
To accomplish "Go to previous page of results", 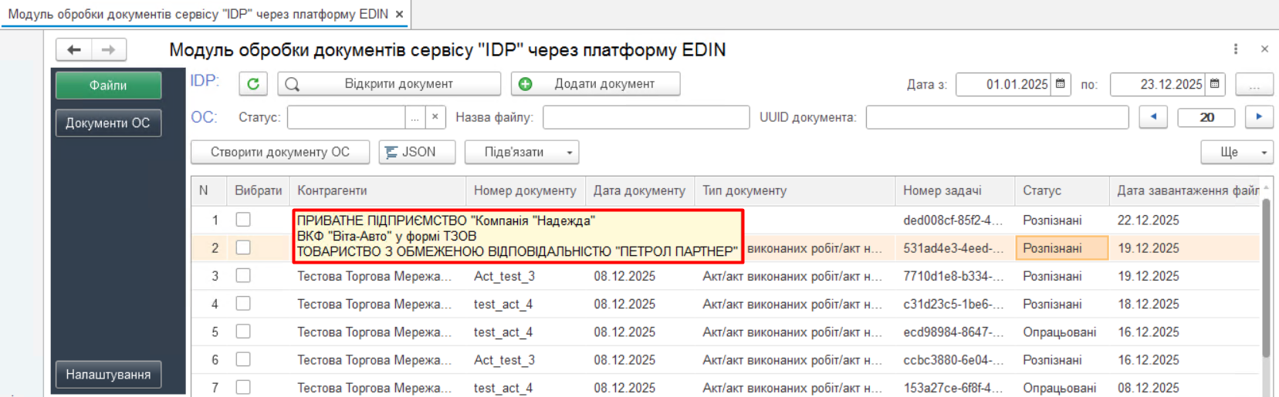I will click(x=1153, y=117).
